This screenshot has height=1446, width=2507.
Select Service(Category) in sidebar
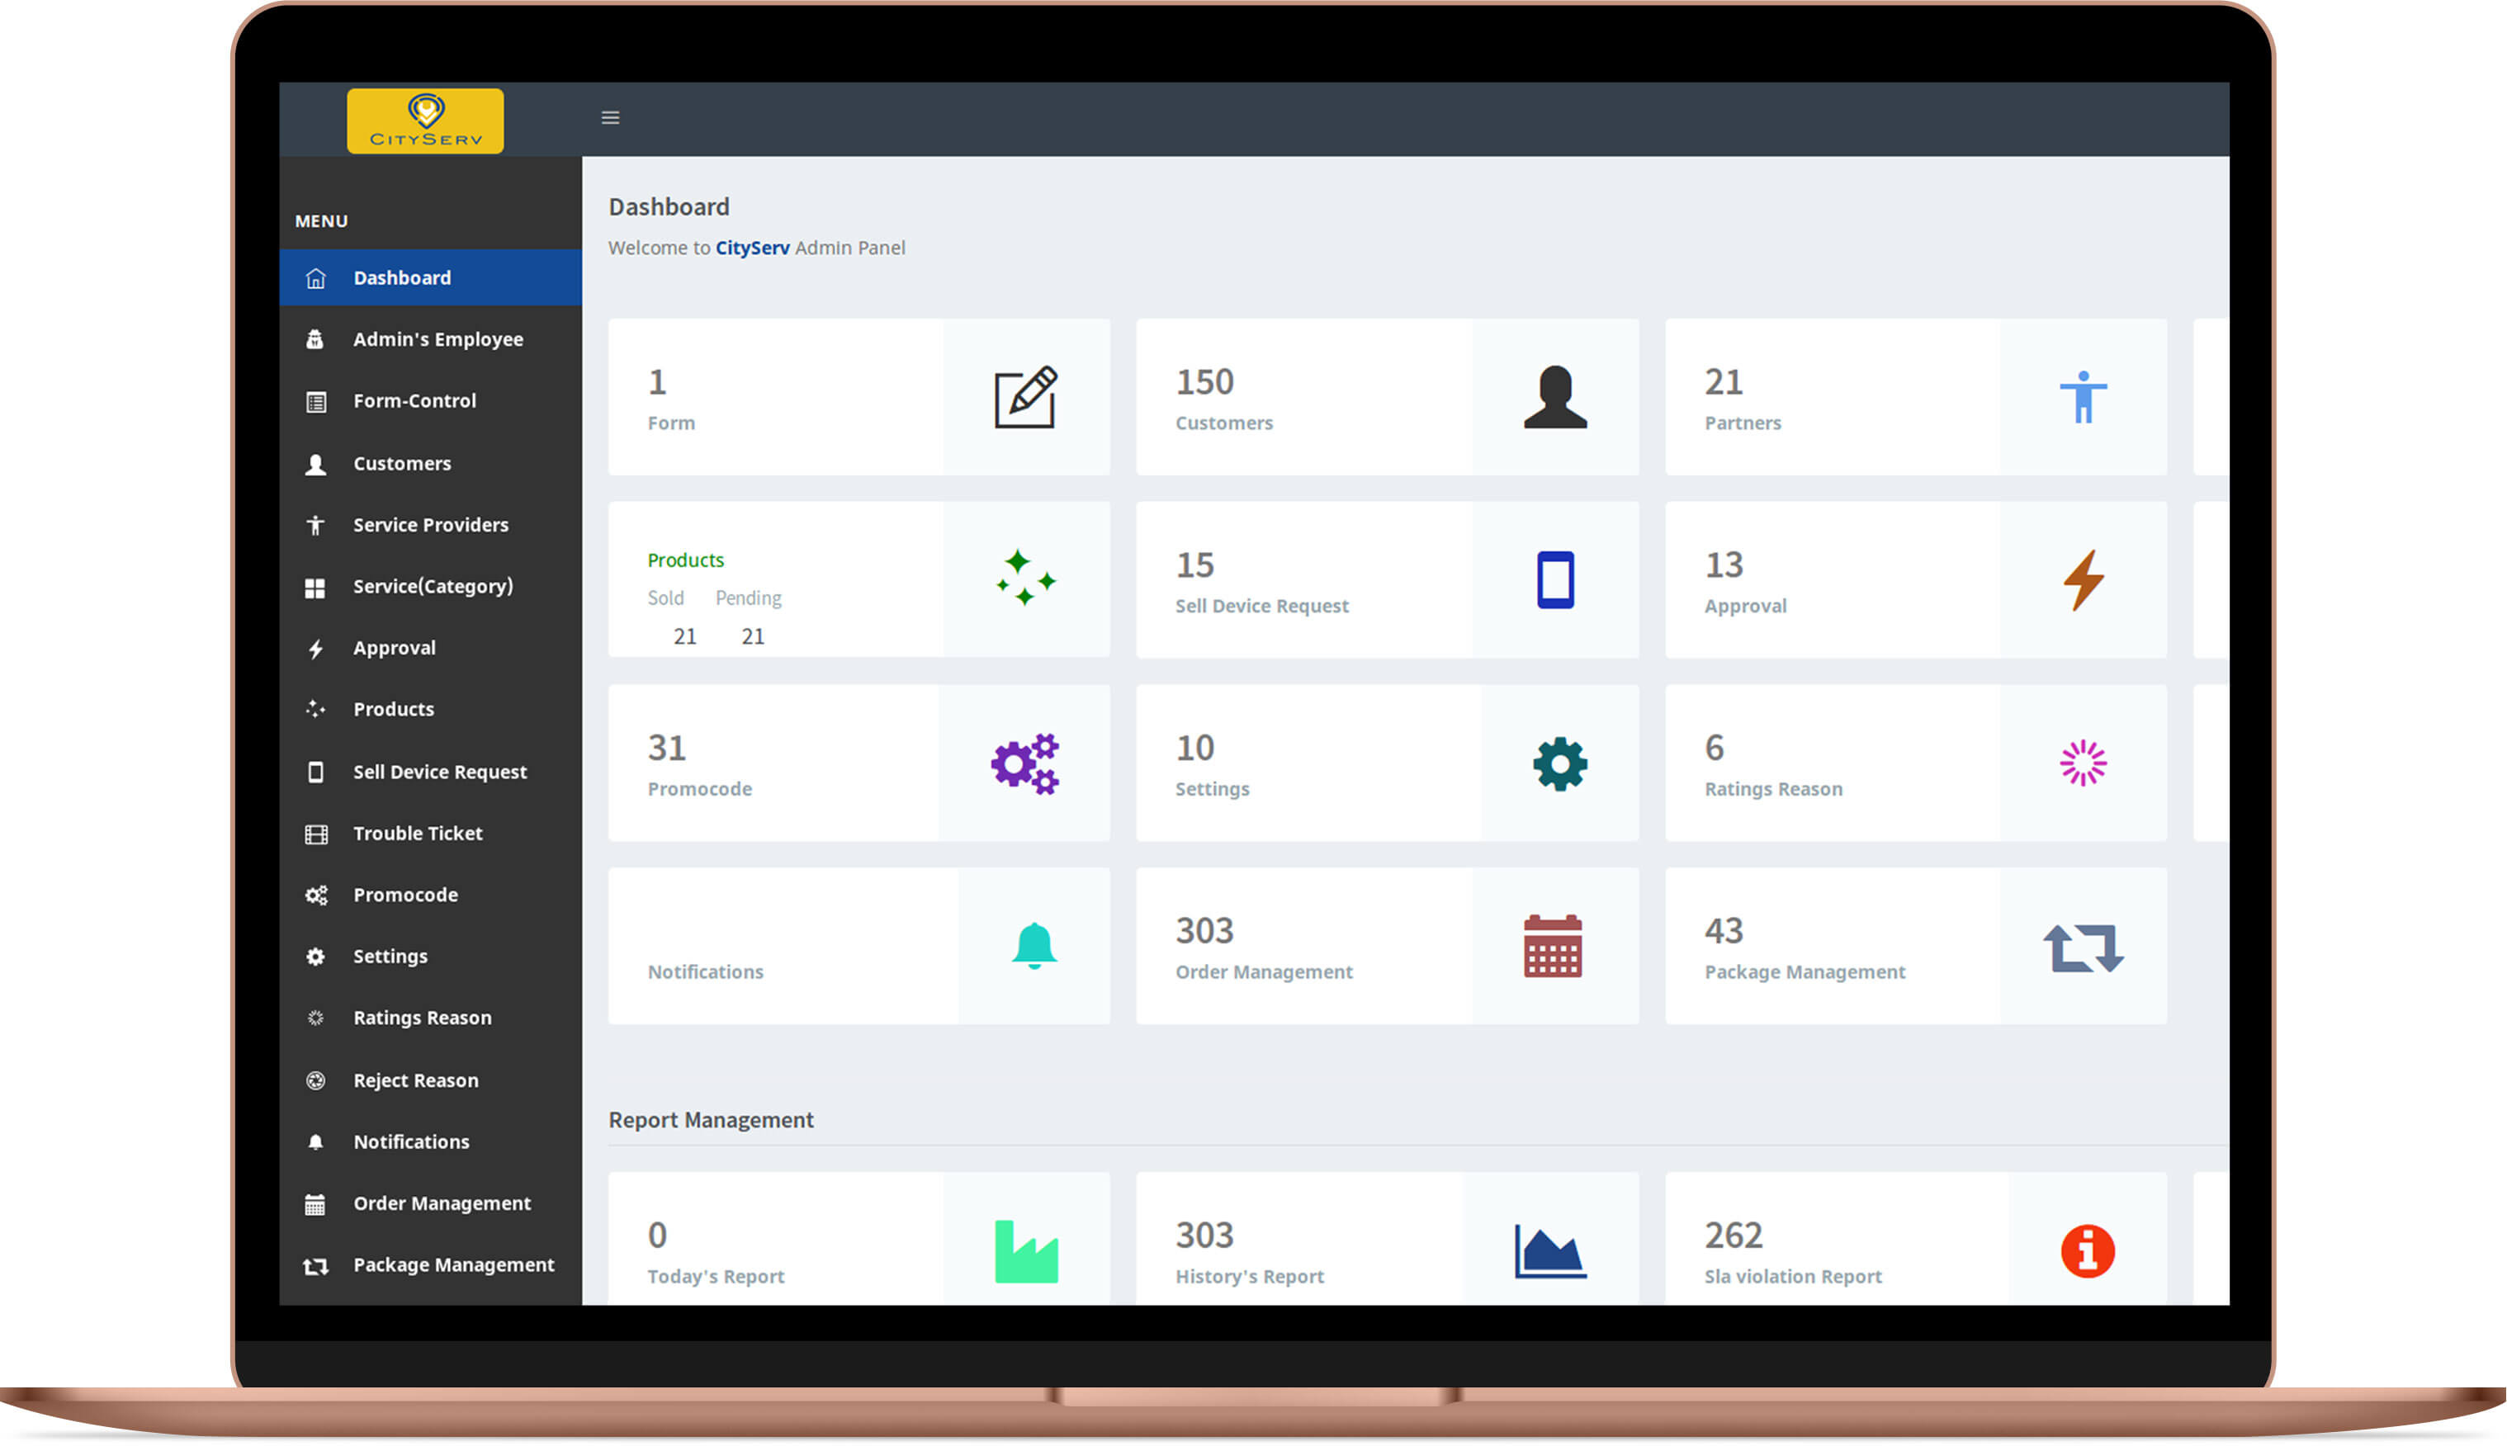(430, 587)
